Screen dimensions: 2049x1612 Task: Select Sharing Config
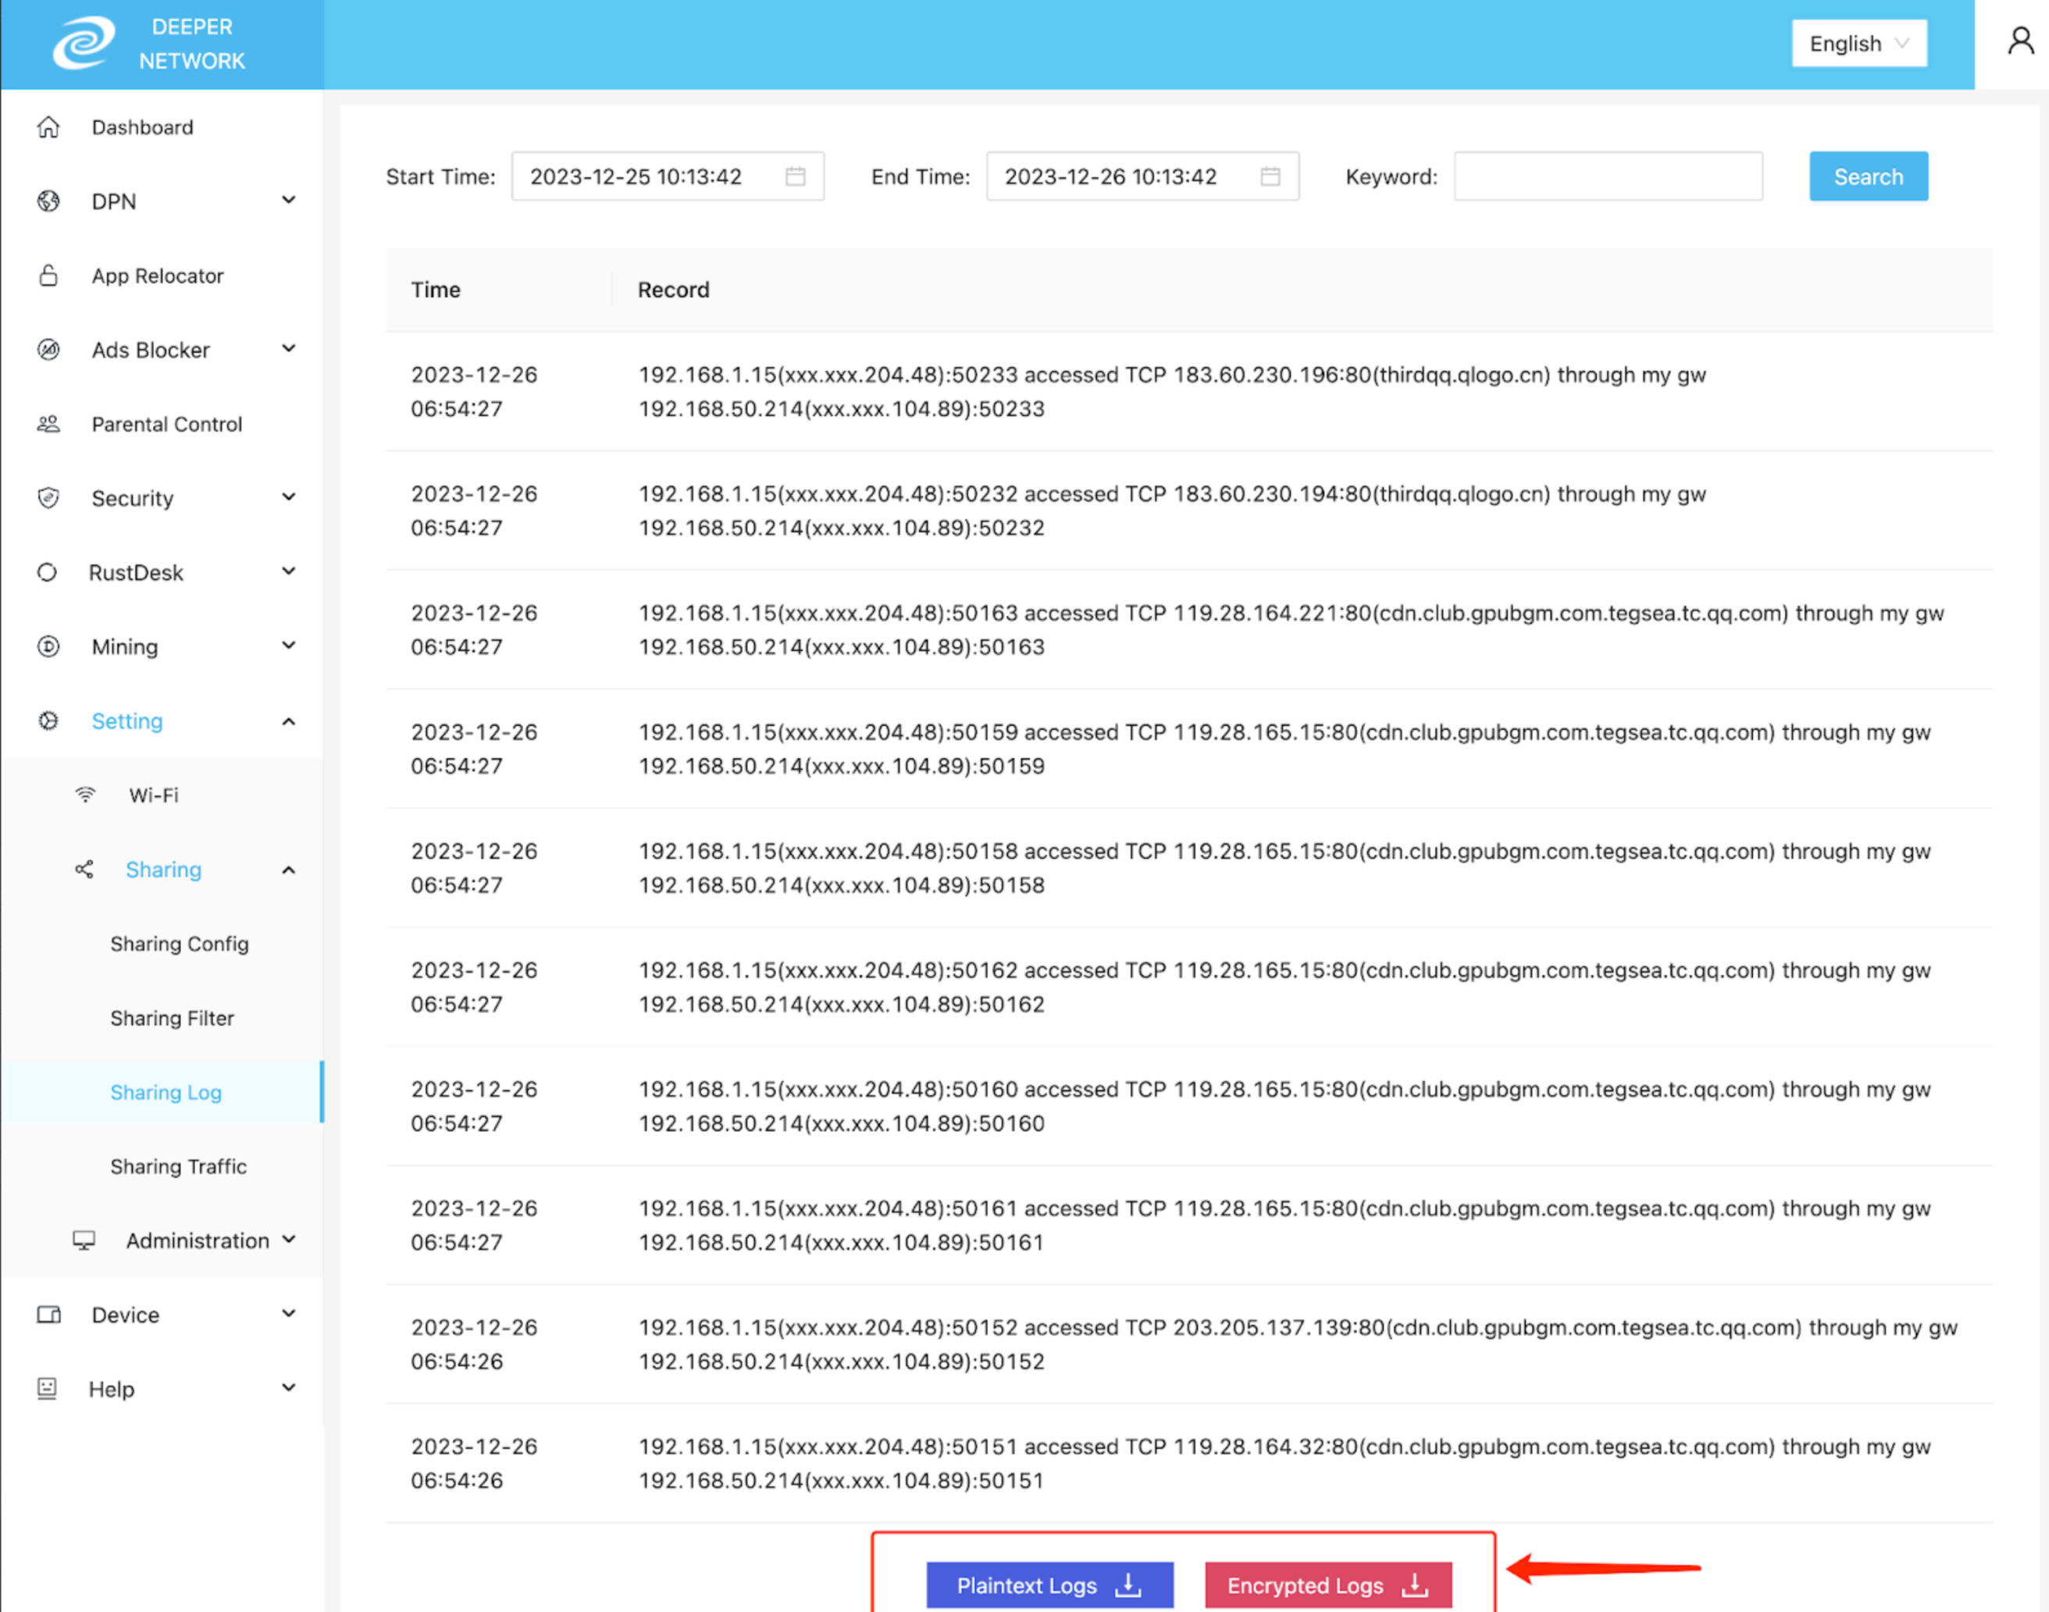click(x=180, y=944)
